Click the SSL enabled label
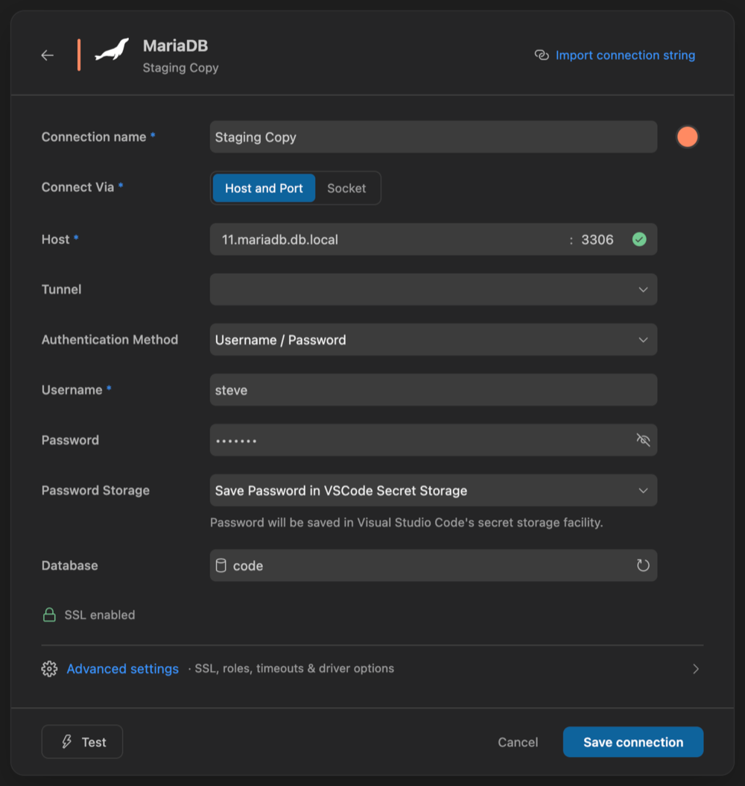The image size is (745, 786). pyautogui.click(x=100, y=615)
